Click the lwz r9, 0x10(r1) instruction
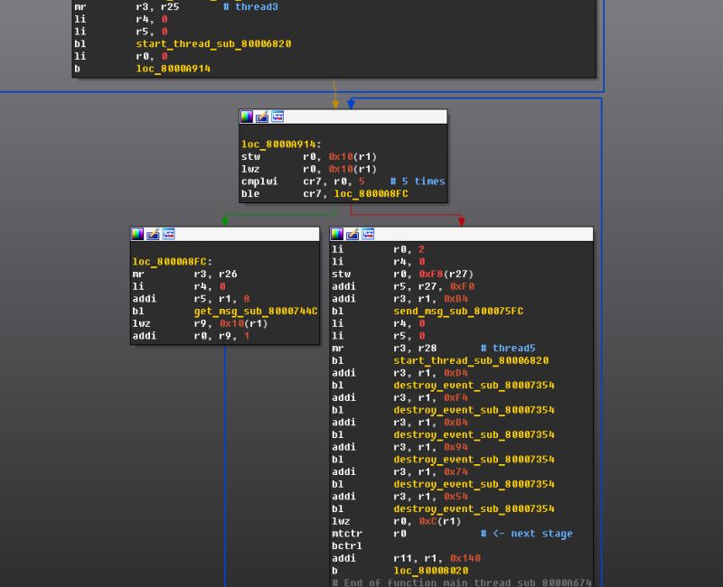The width and height of the screenshot is (723, 587). tap(200, 323)
